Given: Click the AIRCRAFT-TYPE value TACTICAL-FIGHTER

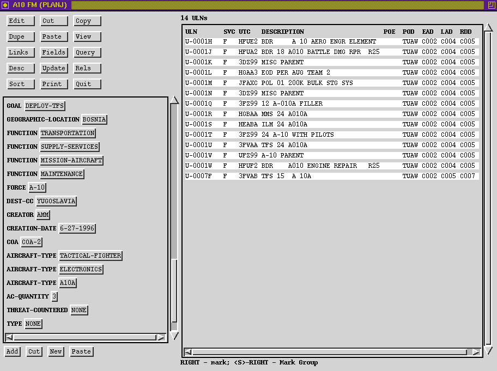Looking at the screenshot, I should tap(90, 256).
